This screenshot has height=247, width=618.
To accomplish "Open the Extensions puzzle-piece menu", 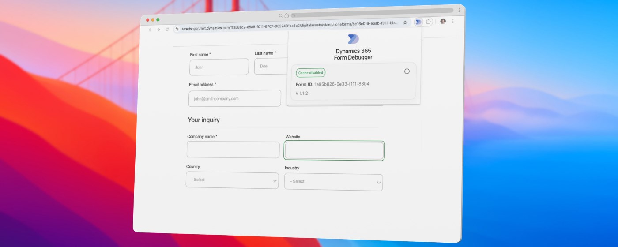I will [x=428, y=22].
